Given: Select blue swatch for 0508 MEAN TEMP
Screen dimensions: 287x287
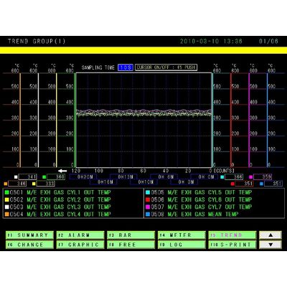Looking at the screenshot, I should 148,214.
